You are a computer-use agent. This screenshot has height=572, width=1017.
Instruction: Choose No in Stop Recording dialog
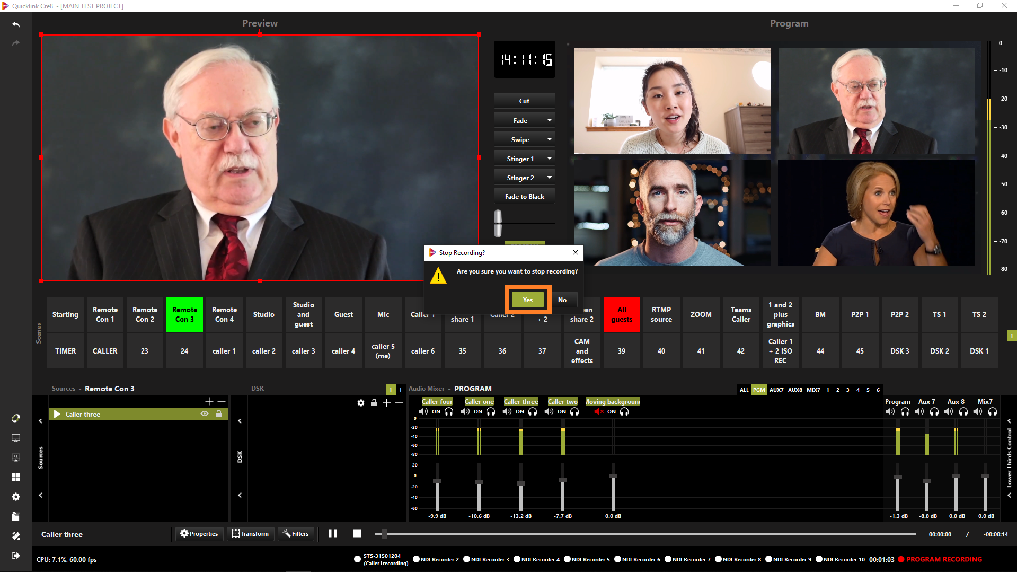[562, 300]
